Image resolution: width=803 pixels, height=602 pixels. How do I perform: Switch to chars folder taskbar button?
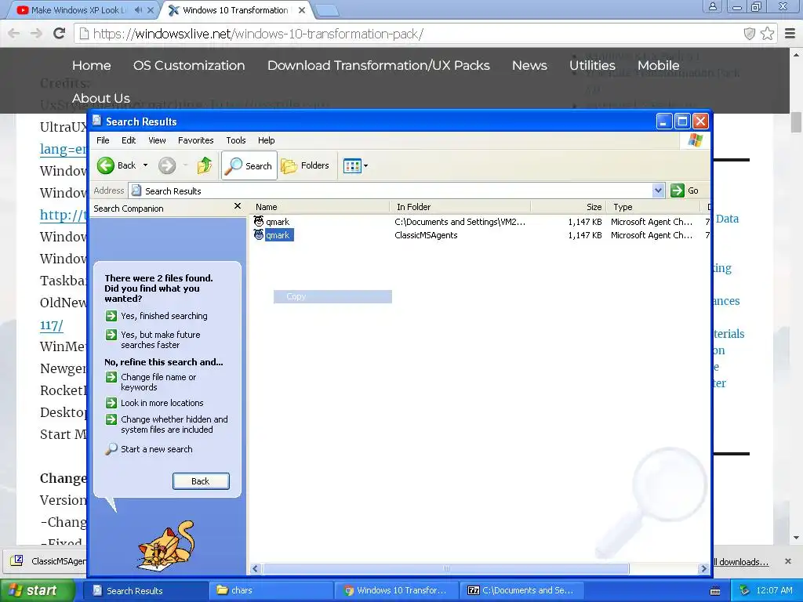pos(271,591)
